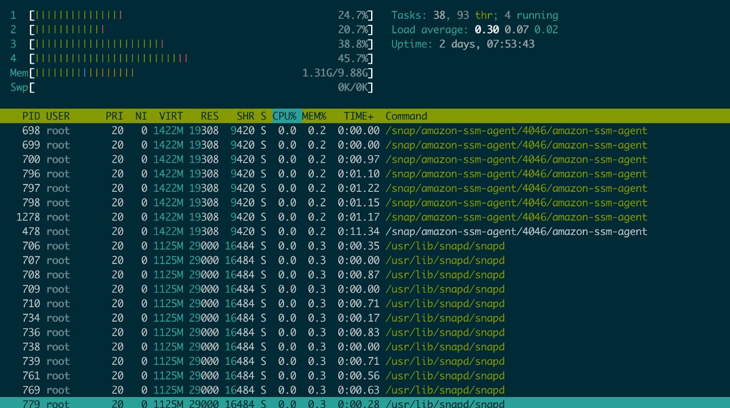
Task: Select the NI column header
Action: coord(141,116)
